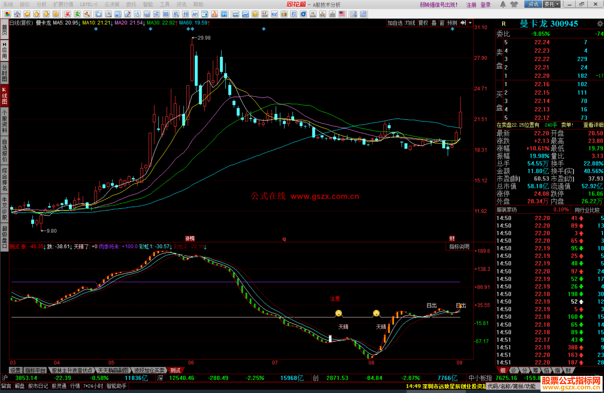
Task: Click the notification bell icon in title bar
Action: [503, 4]
